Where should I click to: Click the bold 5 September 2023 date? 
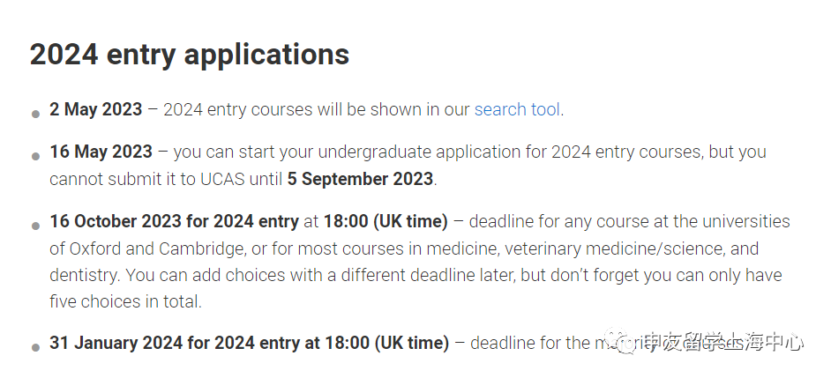coord(360,179)
